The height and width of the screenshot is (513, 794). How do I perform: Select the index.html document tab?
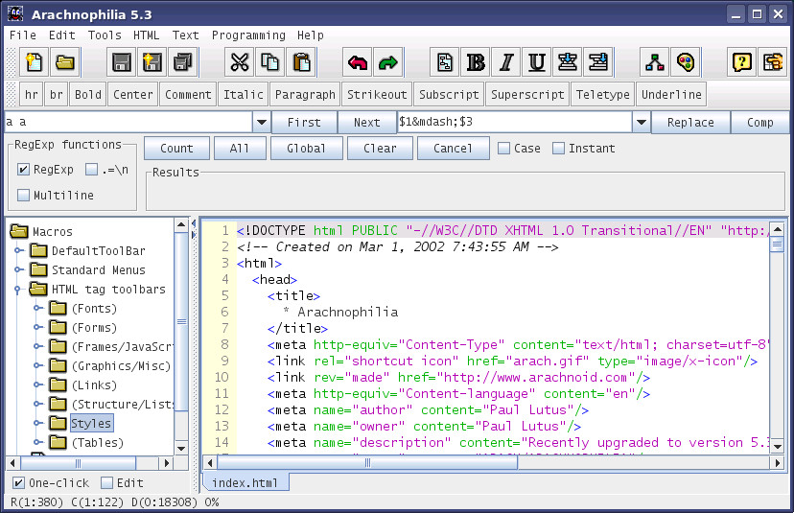pyautogui.click(x=245, y=483)
